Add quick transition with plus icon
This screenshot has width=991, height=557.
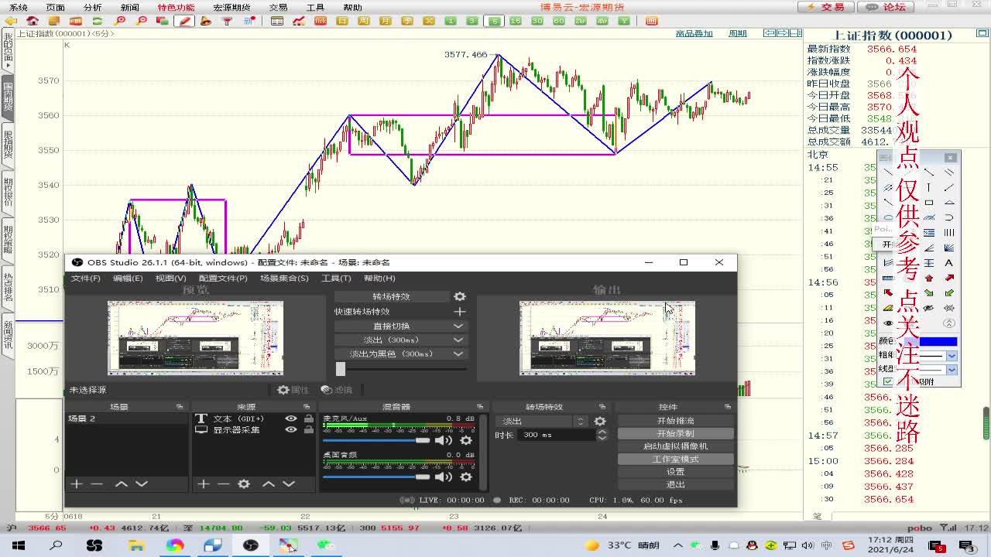tap(460, 311)
